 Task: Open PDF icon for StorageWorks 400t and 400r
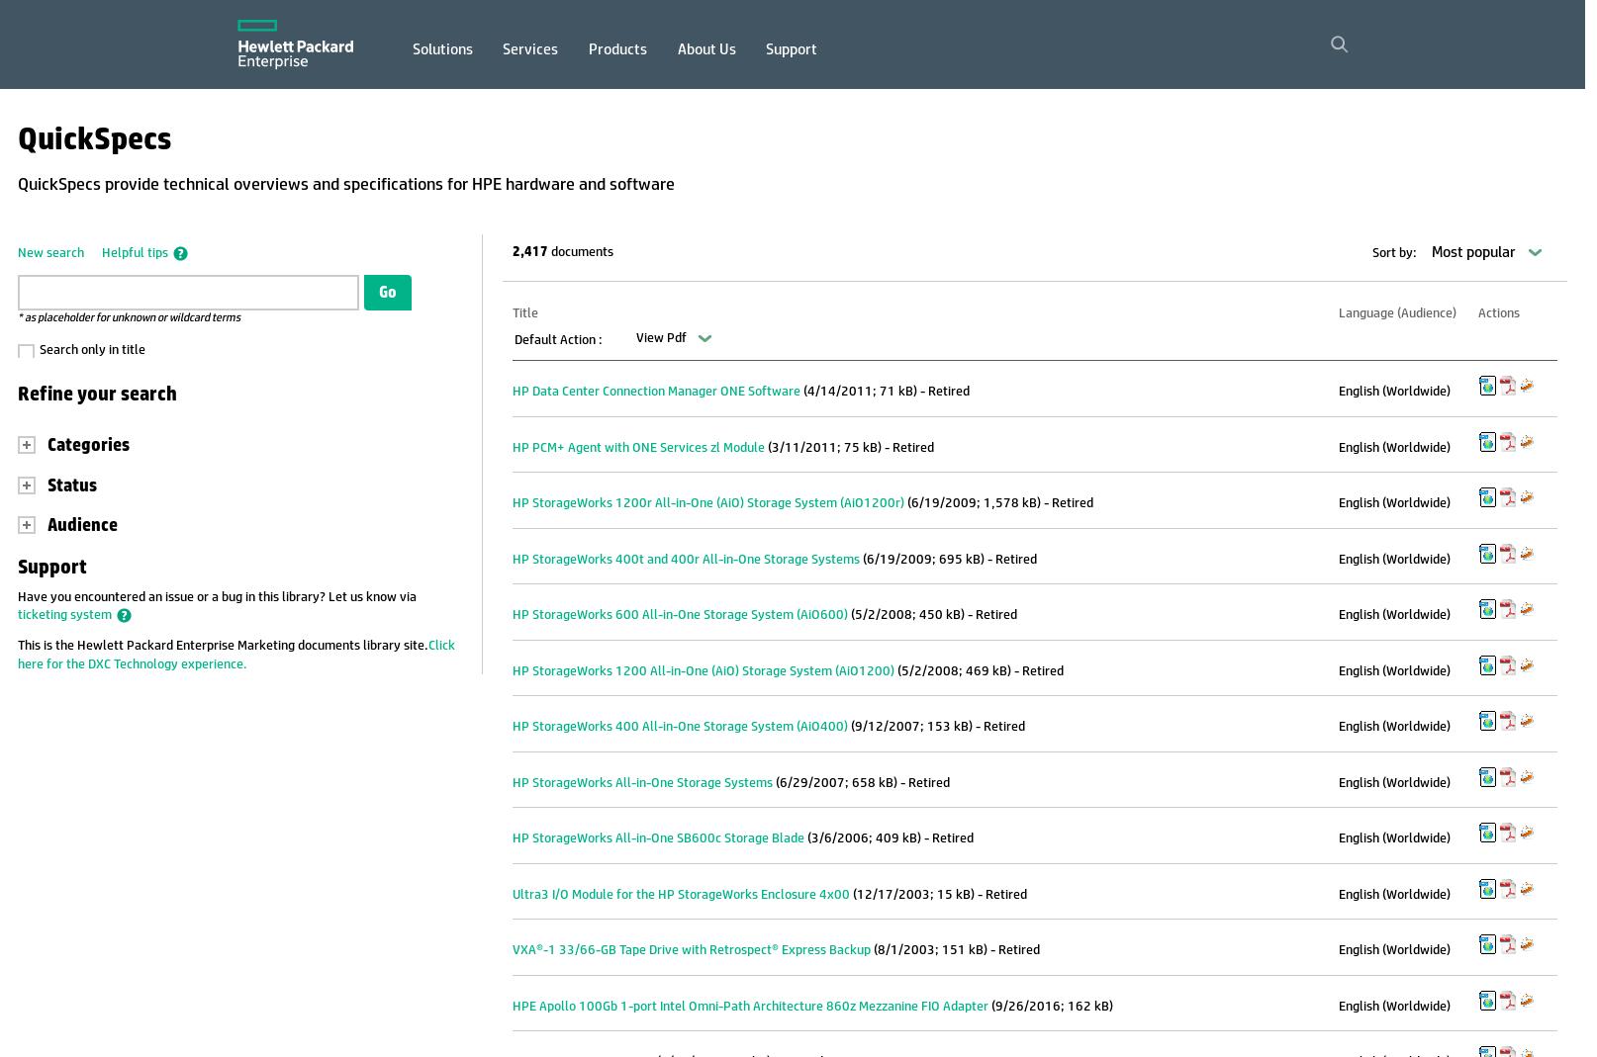[1507, 554]
